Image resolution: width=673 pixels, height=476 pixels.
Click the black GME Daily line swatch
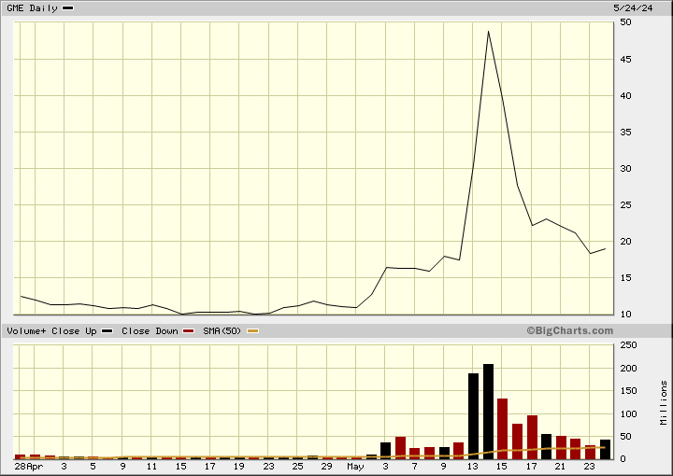68,8
